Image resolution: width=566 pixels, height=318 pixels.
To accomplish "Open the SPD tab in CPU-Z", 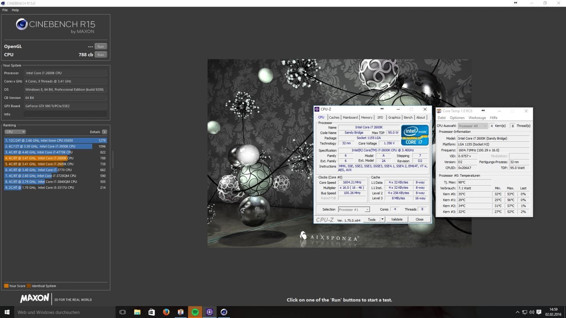I will point(380,118).
